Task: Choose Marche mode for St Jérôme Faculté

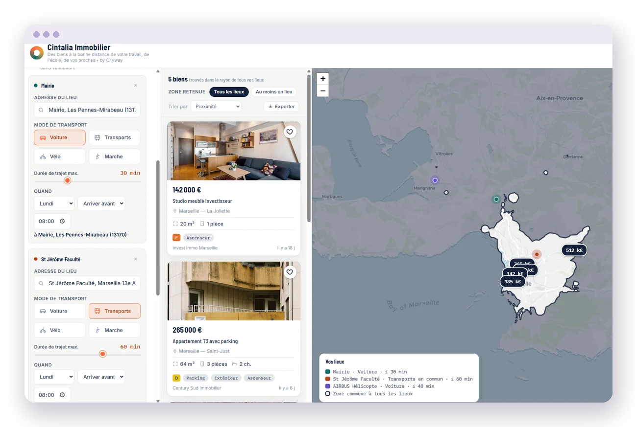Action: coord(114,330)
